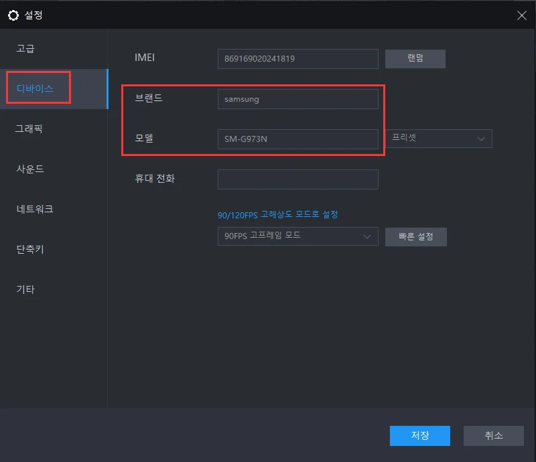Select the 기타 tab
536x462 pixels.
coord(25,289)
